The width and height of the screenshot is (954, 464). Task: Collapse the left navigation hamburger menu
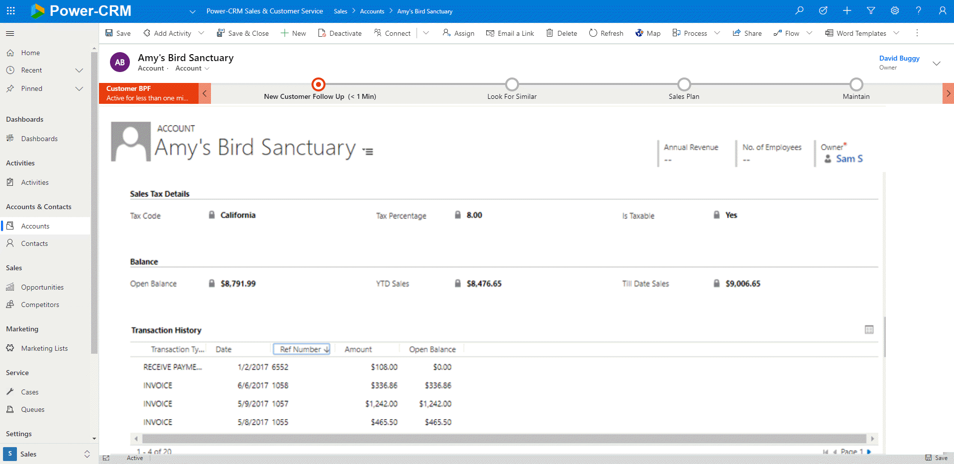pyautogui.click(x=10, y=33)
